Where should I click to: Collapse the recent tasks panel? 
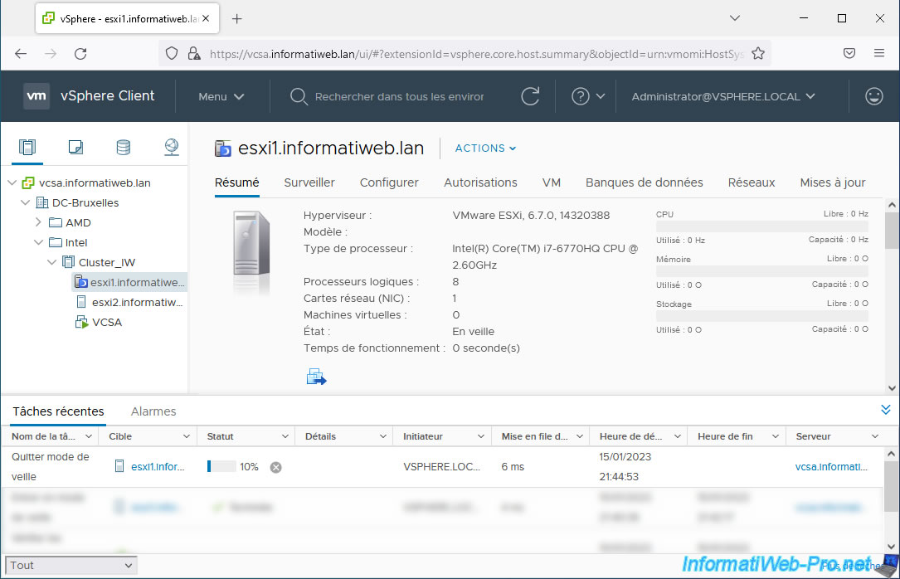[886, 410]
